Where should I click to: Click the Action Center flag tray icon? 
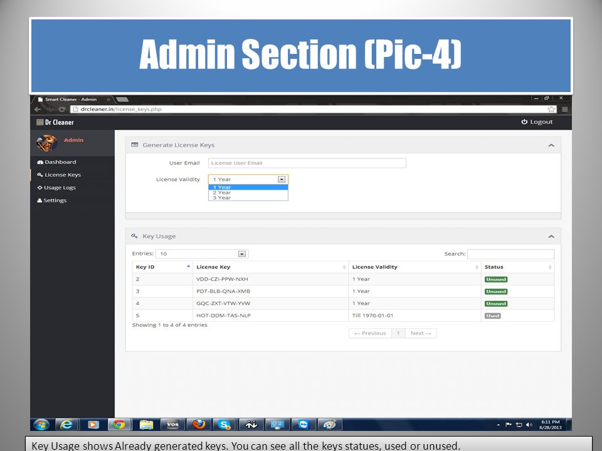[x=509, y=425]
